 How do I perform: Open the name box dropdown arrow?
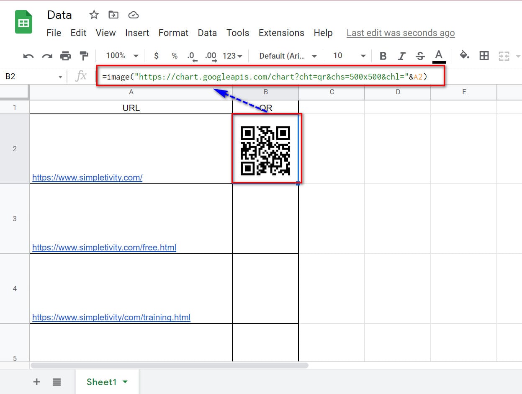[x=60, y=77]
